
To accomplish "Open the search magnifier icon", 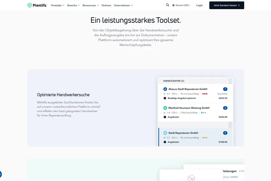I will 168,5.
